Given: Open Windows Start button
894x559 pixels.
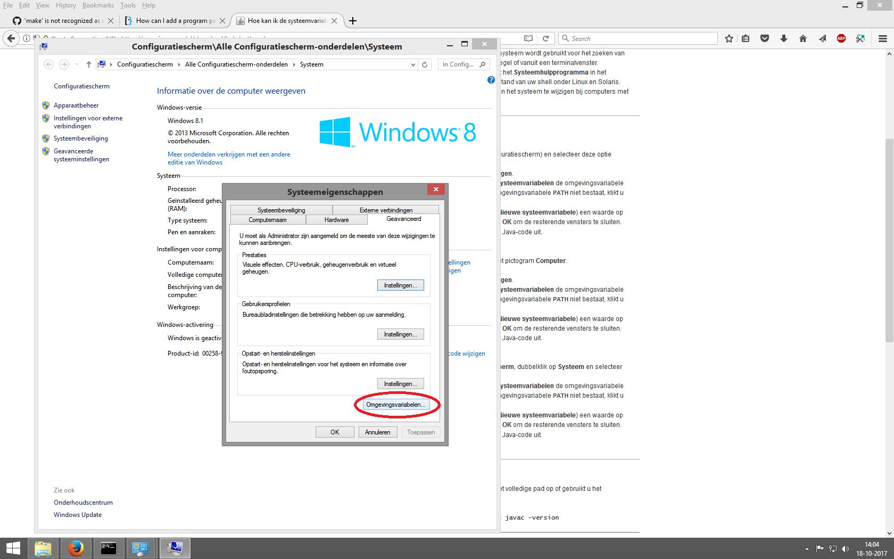Looking at the screenshot, I should coord(13,548).
